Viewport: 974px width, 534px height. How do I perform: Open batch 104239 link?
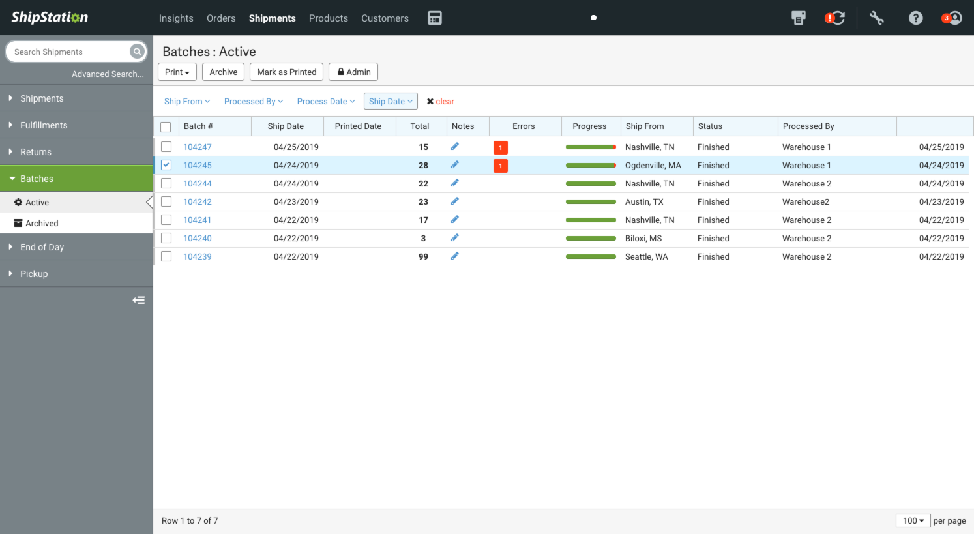[198, 256]
